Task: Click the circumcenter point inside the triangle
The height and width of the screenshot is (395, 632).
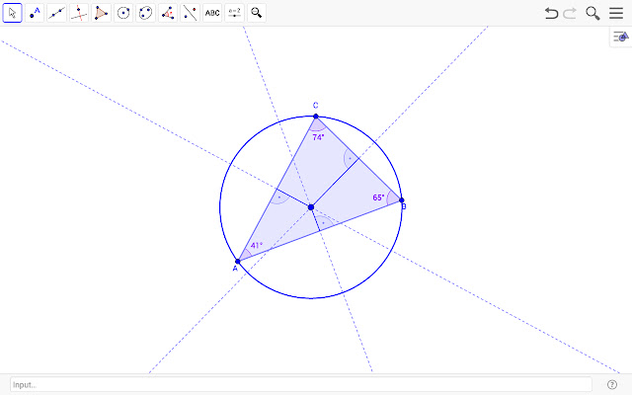Action: point(311,207)
